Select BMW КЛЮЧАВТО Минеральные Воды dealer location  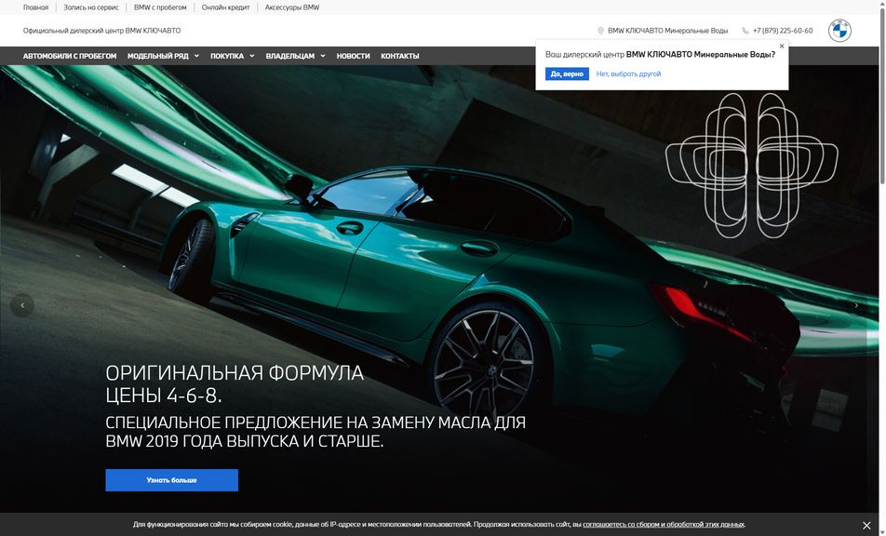[667, 31]
